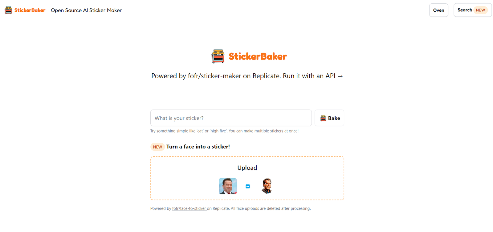This screenshot has width=493, height=232.
Task: Click the large center oven icon
Action: [218, 56]
